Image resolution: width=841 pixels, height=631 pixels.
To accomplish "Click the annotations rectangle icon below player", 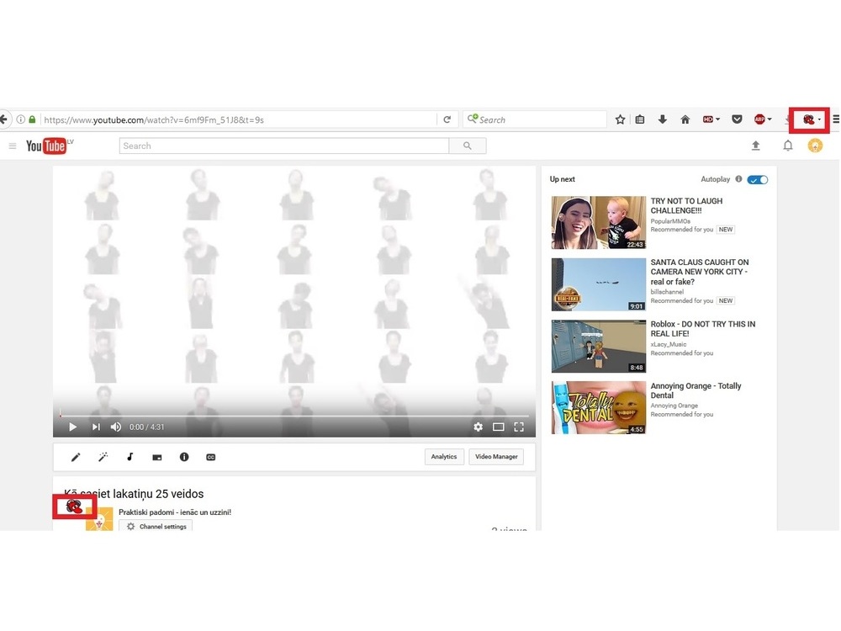I will pyautogui.click(x=157, y=458).
